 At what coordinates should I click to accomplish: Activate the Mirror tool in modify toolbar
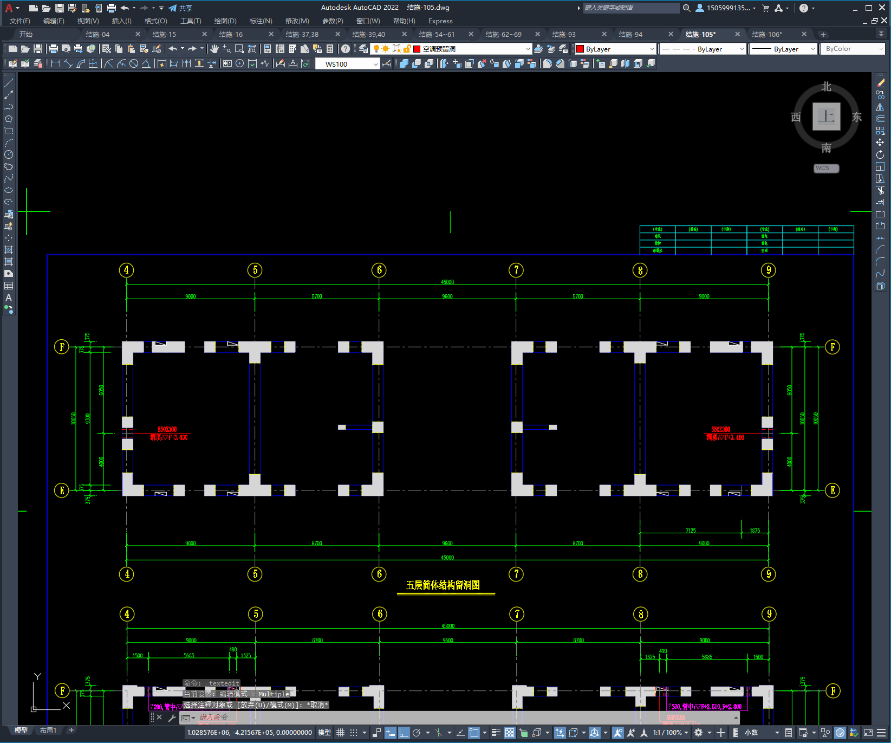click(880, 107)
